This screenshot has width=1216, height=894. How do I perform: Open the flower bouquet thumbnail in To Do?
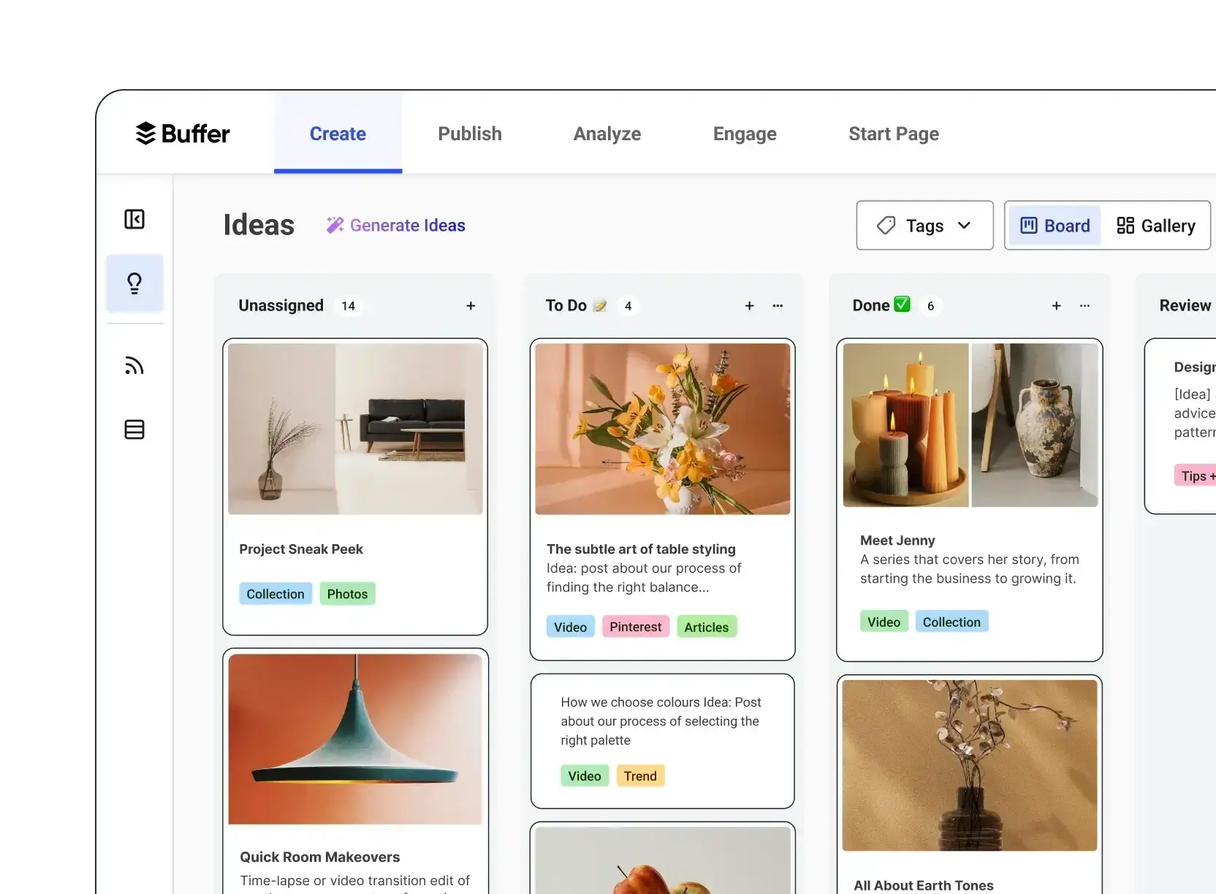tap(662, 429)
